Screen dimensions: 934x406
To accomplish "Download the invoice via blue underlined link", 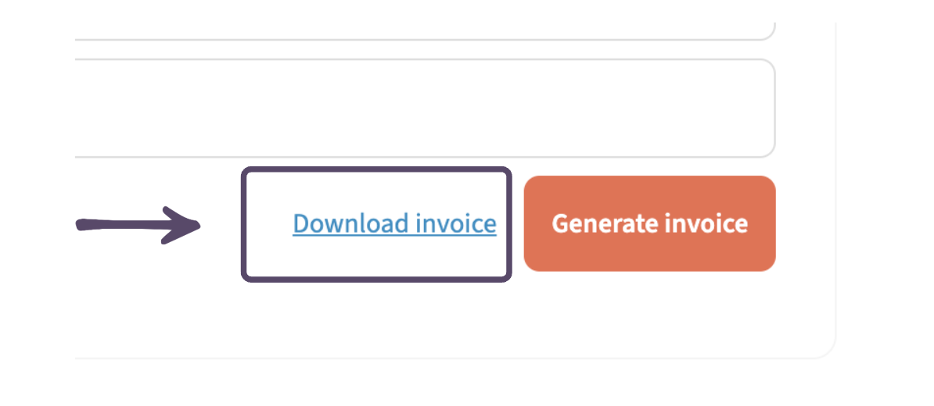I will click(x=394, y=223).
